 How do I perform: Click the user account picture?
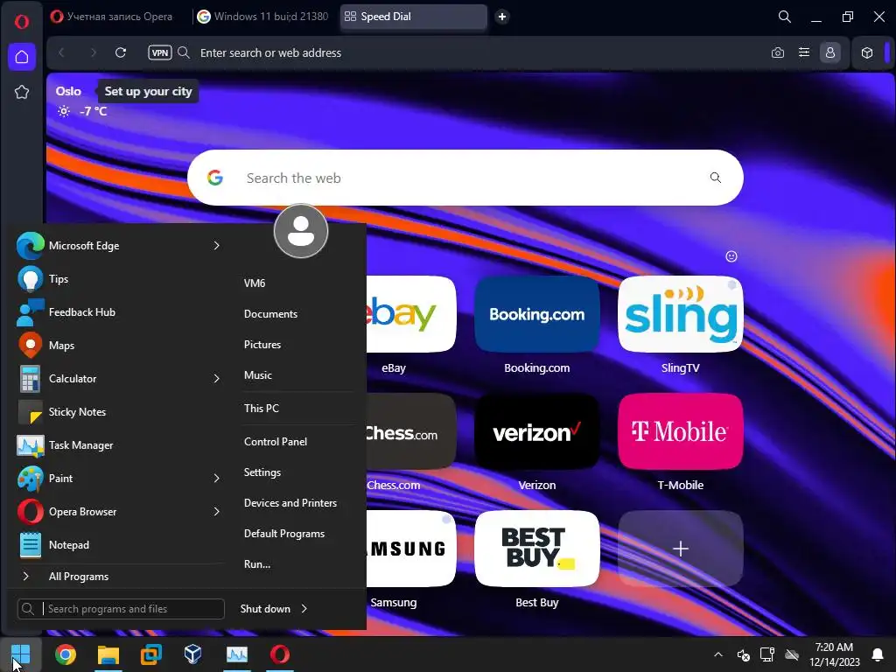pyautogui.click(x=301, y=231)
